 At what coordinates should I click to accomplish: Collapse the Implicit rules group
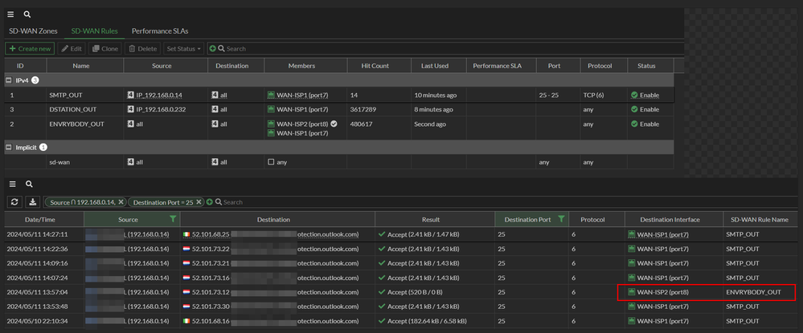click(x=9, y=148)
